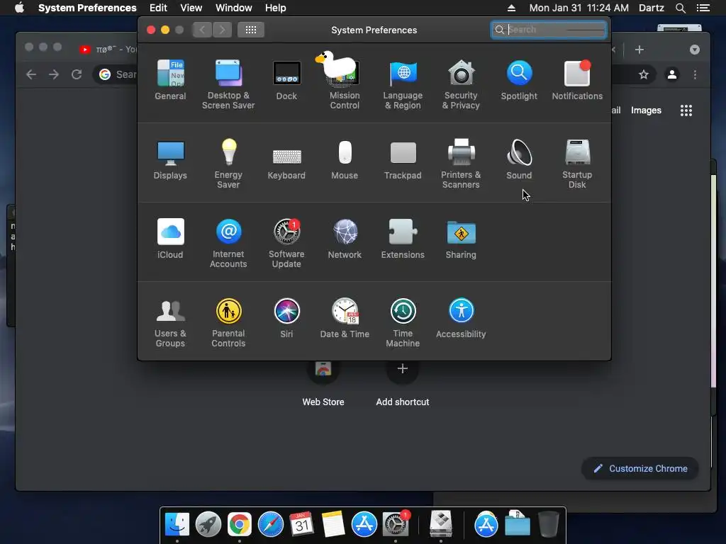726x544 pixels.
Task: Open Trash in the Dock
Action: (x=549, y=524)
